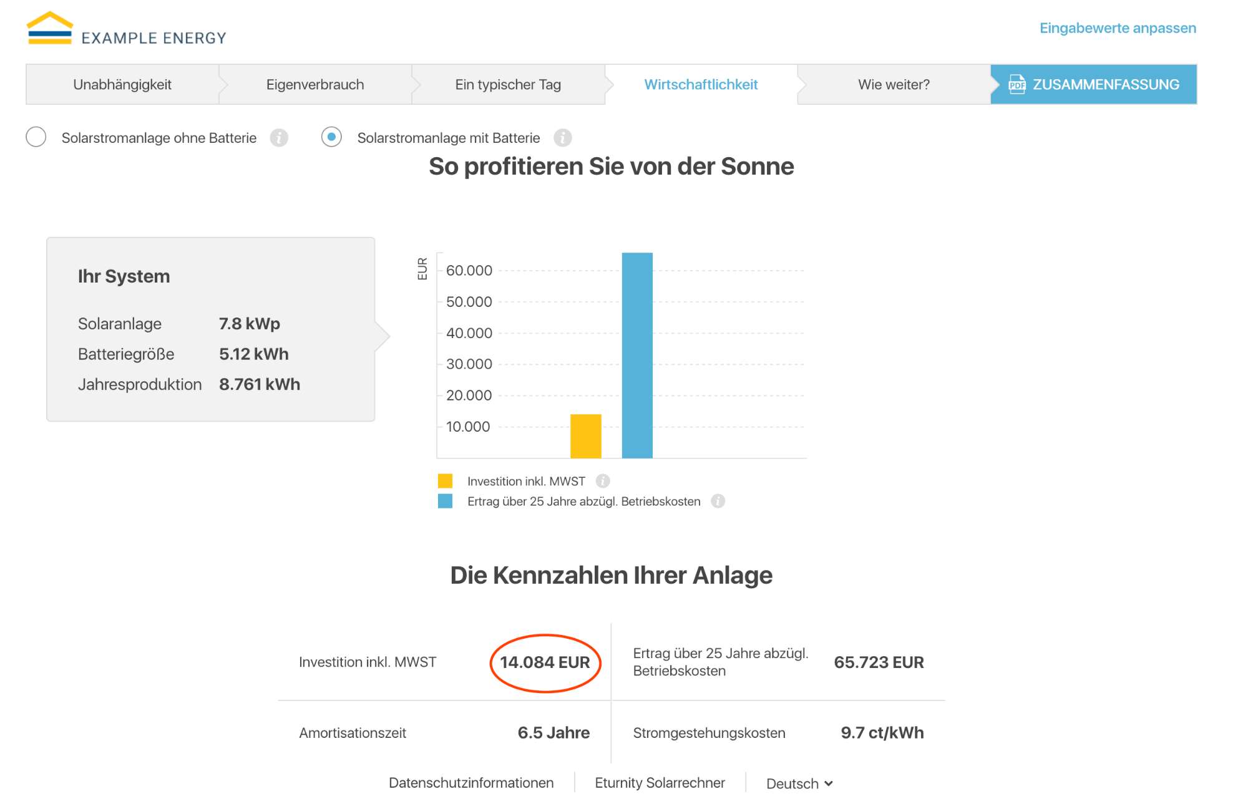Open the Datenschutzinformationen link
The image size is (1248, 799).
point(471,783)
